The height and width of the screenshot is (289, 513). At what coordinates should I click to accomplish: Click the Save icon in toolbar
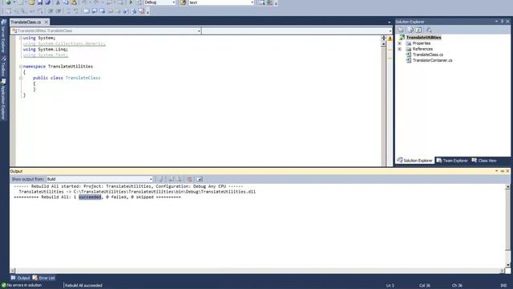click(40, 2)
